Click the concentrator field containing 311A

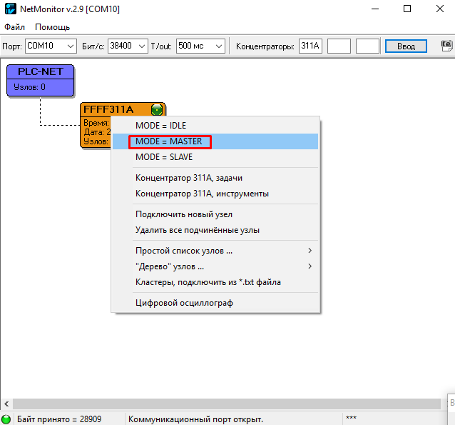310,46
